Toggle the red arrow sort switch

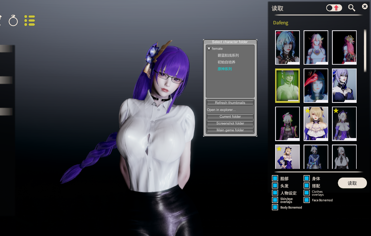(334, 8)
